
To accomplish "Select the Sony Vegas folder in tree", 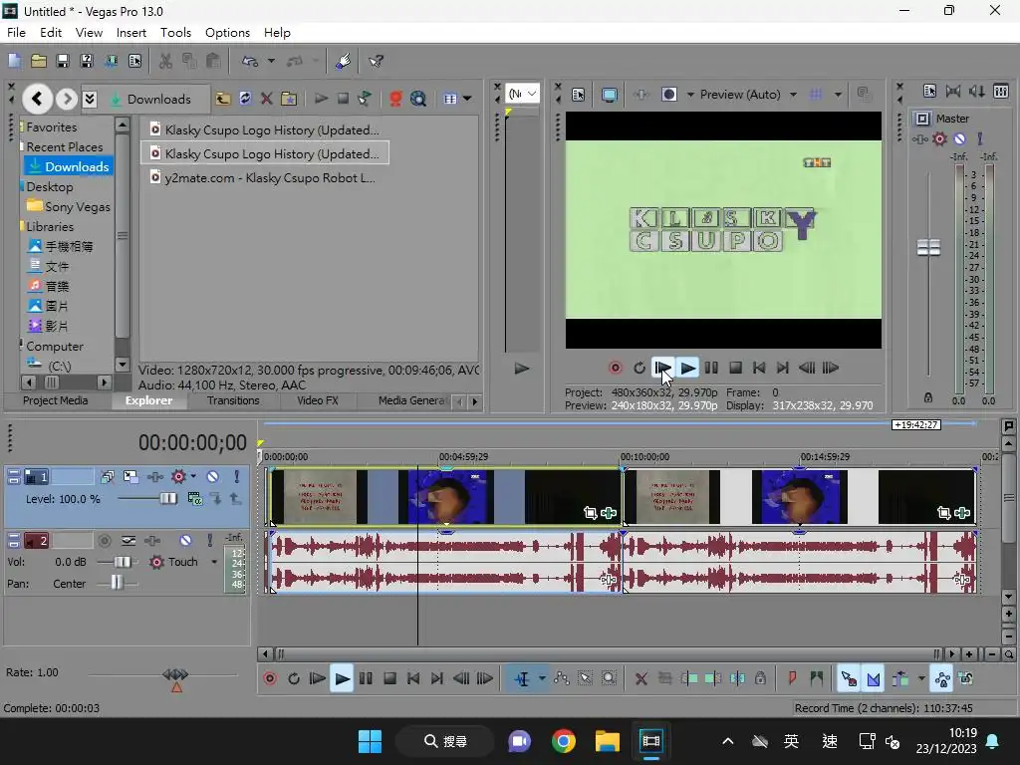I will (x=69, y=207).
